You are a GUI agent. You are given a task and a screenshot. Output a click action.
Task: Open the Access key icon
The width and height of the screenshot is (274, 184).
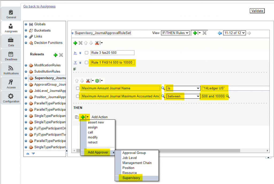click(11, 82)
